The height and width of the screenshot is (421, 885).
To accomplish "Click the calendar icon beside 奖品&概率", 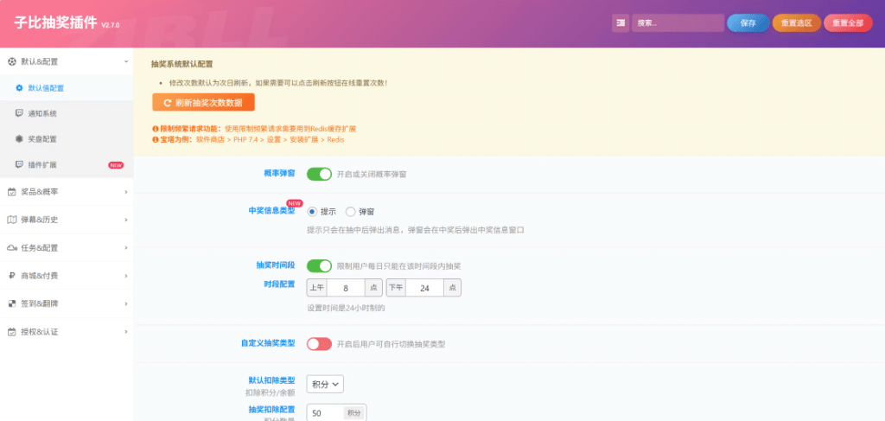I will [x=12, y=192].
